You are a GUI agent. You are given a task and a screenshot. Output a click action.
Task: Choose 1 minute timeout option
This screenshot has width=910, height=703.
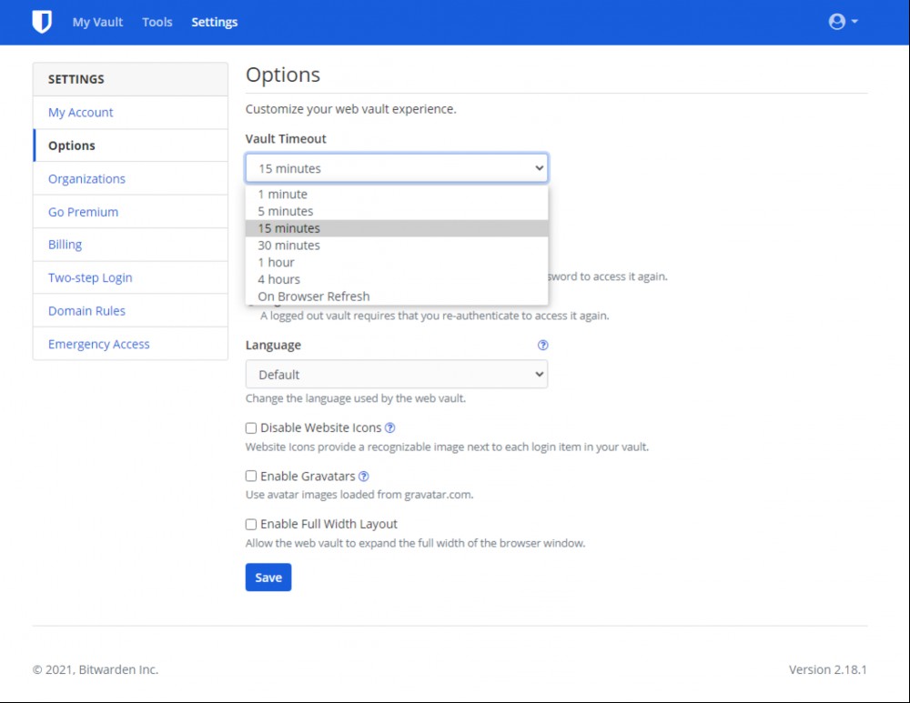point(397,195)
